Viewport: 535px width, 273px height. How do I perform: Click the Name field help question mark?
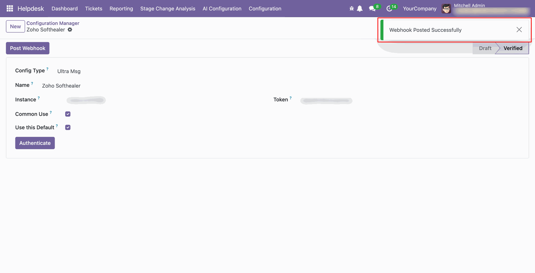(x=32, y=83)
